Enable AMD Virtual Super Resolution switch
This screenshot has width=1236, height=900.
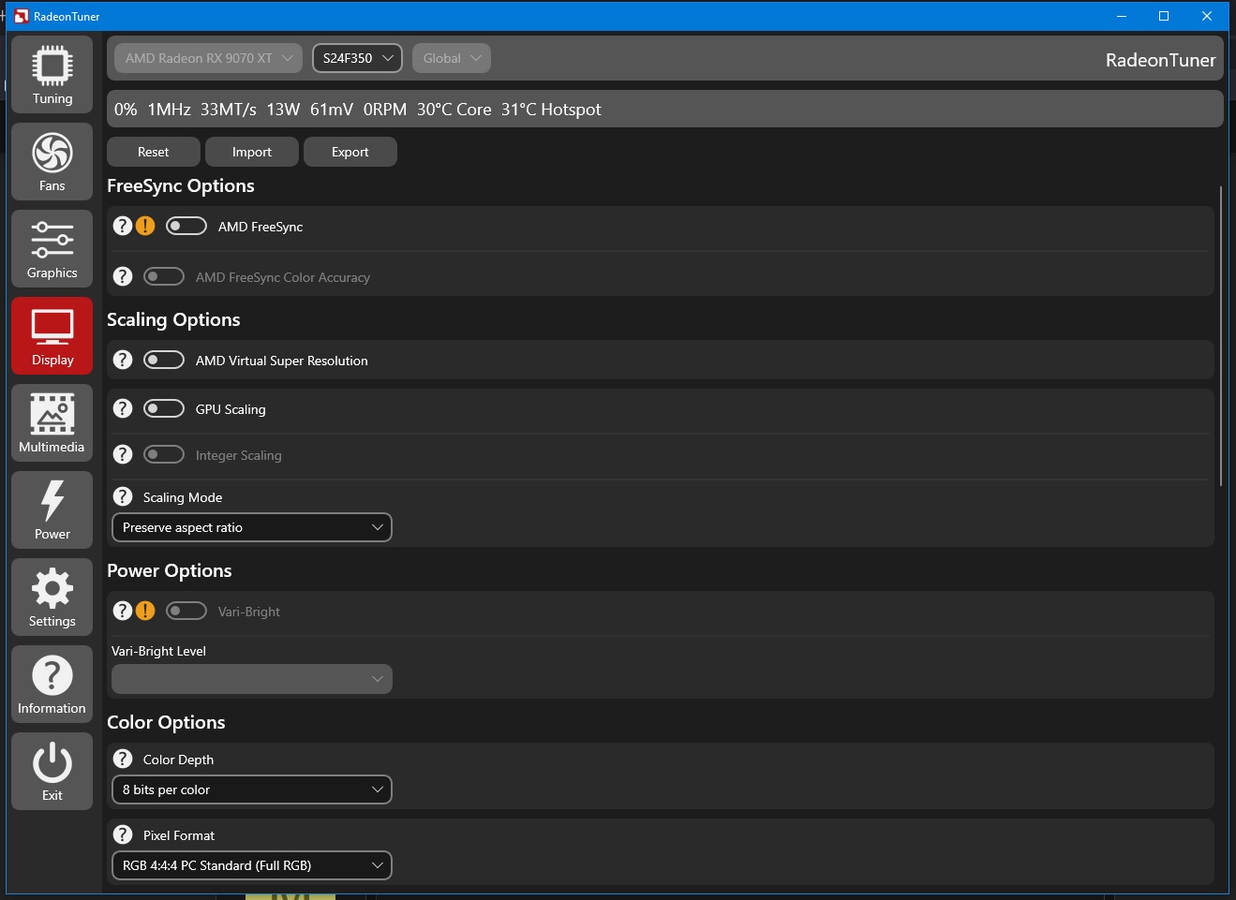tap(164, 360)
